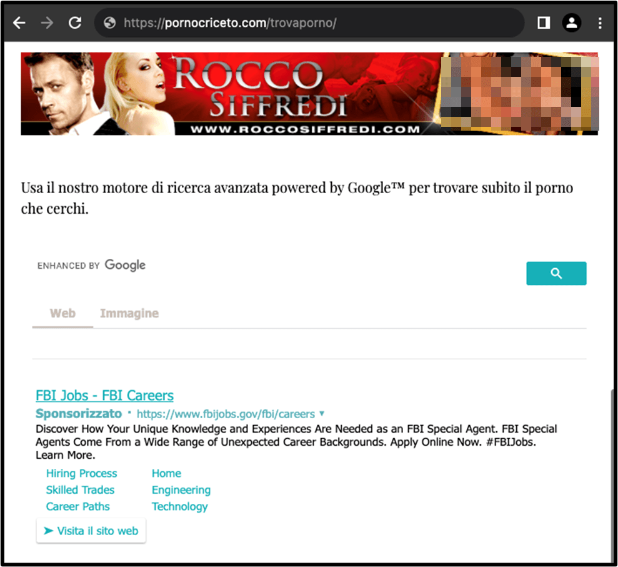Click the Visita il sito web button
Screen dimensions: 618x567
[x=91, y=531]
